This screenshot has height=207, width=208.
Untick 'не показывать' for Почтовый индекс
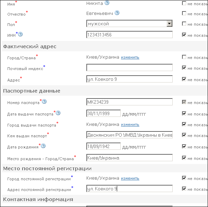point(184,68)
